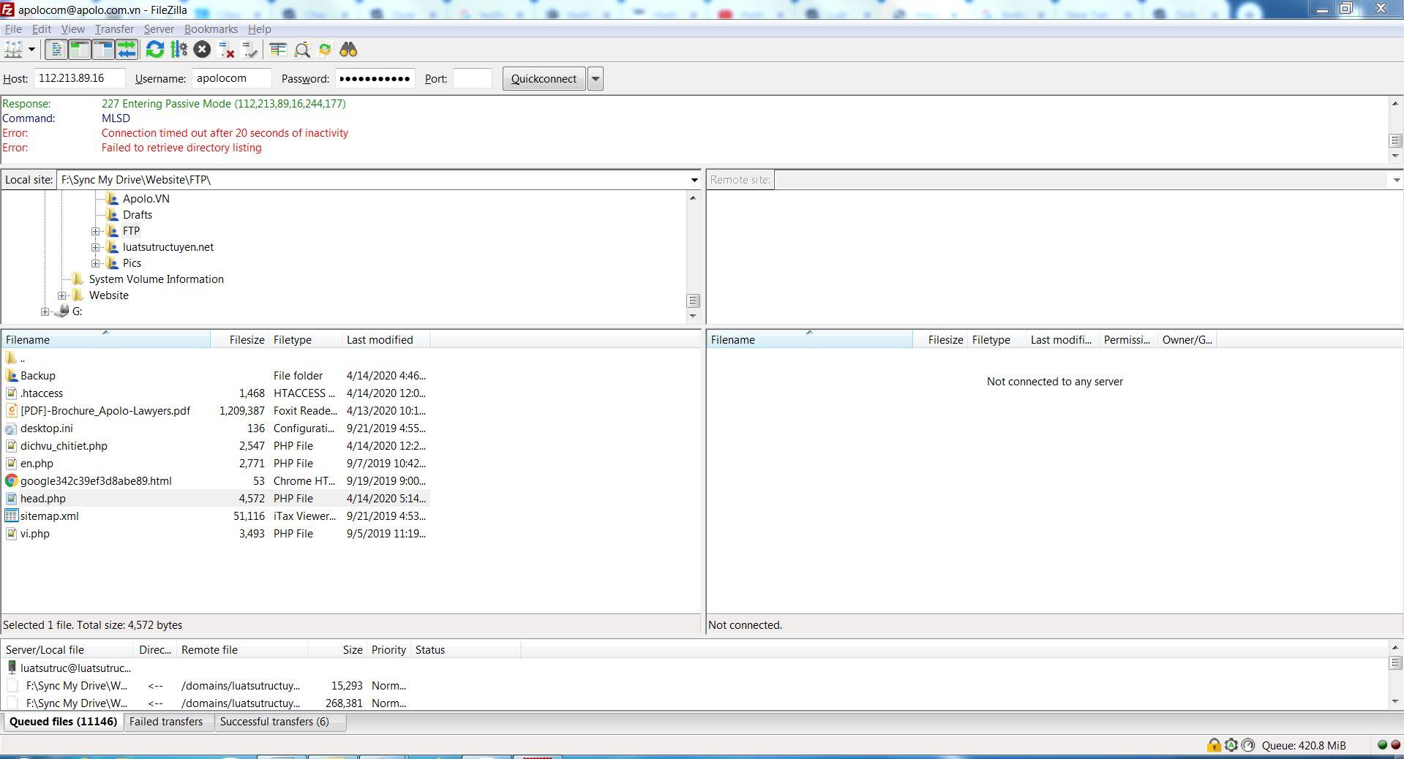Open the Site Manager dropdown arrow

pyautogui.click(x=31, y=50)
